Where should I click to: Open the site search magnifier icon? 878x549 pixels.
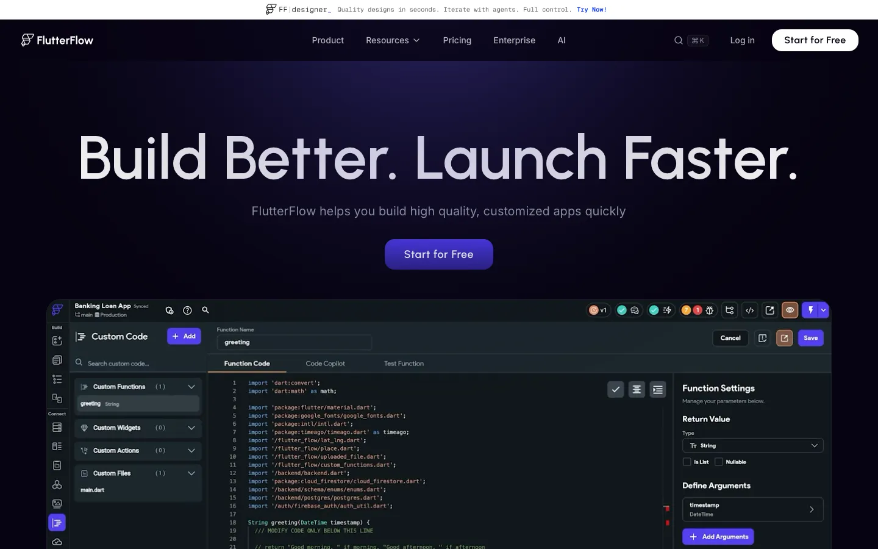tap(678, 40)
